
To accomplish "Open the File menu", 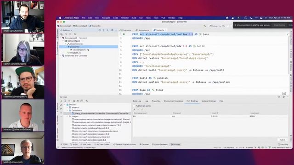I will [x=84, y=18].
